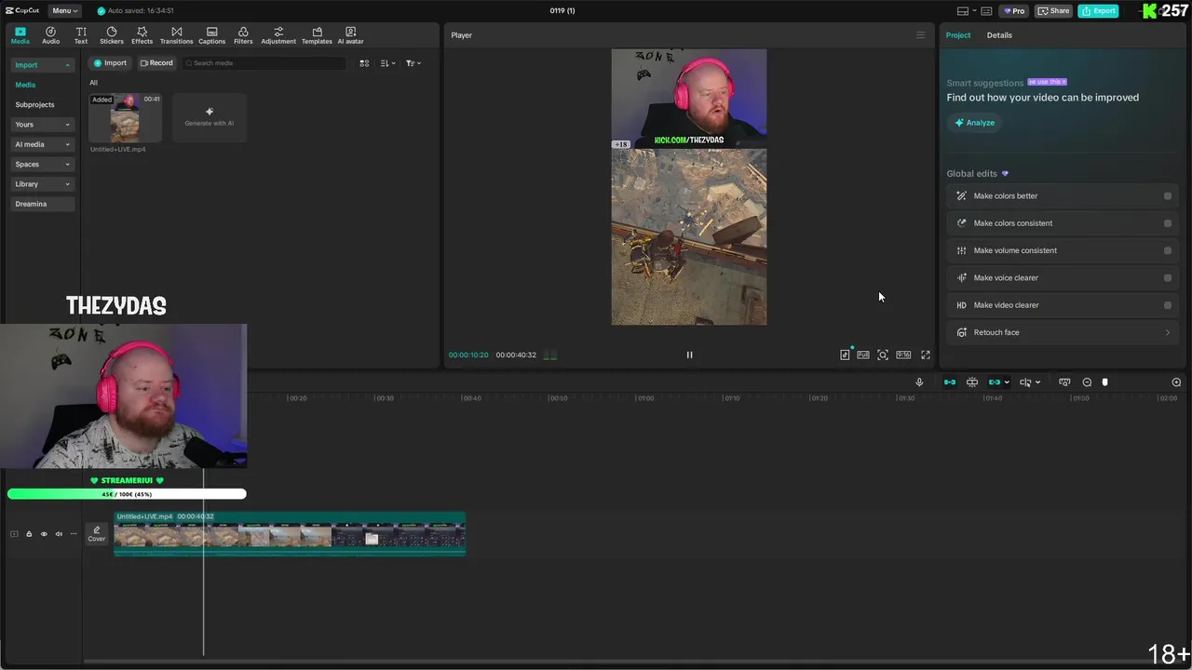
Task: Click the player aspect ratio icon
Action: (x=903, y=355)
